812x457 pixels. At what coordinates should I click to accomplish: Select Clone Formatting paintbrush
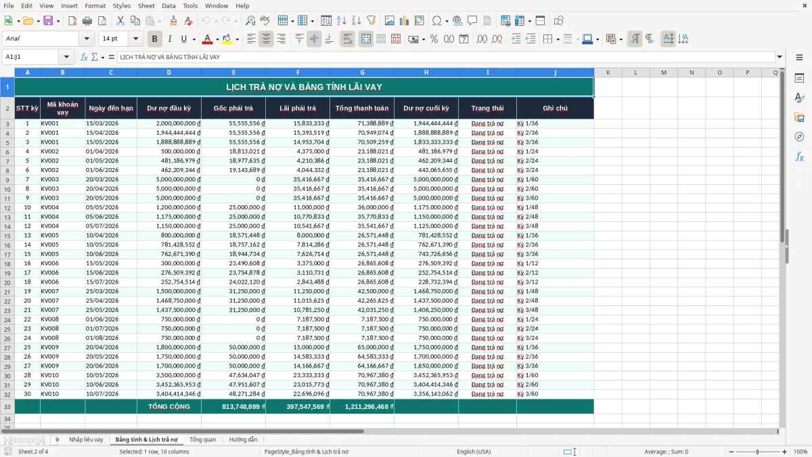point(173,21)
